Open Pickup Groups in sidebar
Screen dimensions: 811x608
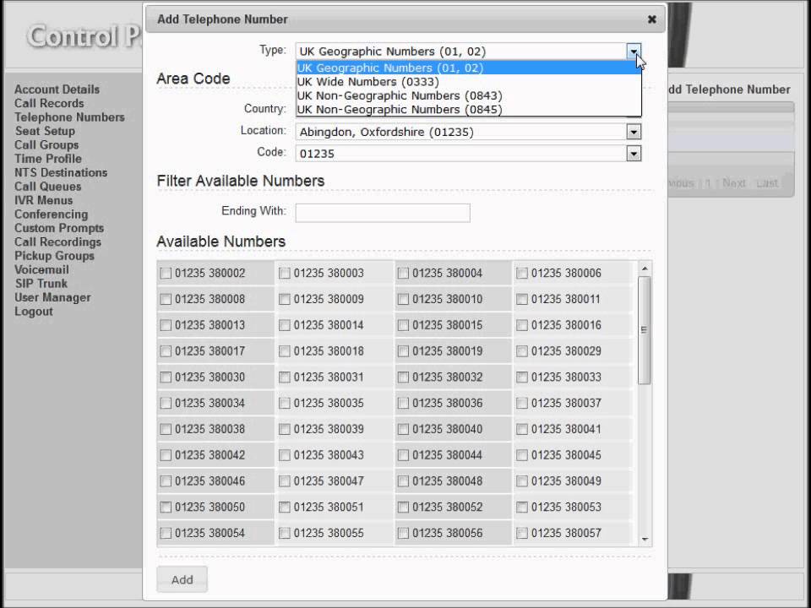pos(54,256)
